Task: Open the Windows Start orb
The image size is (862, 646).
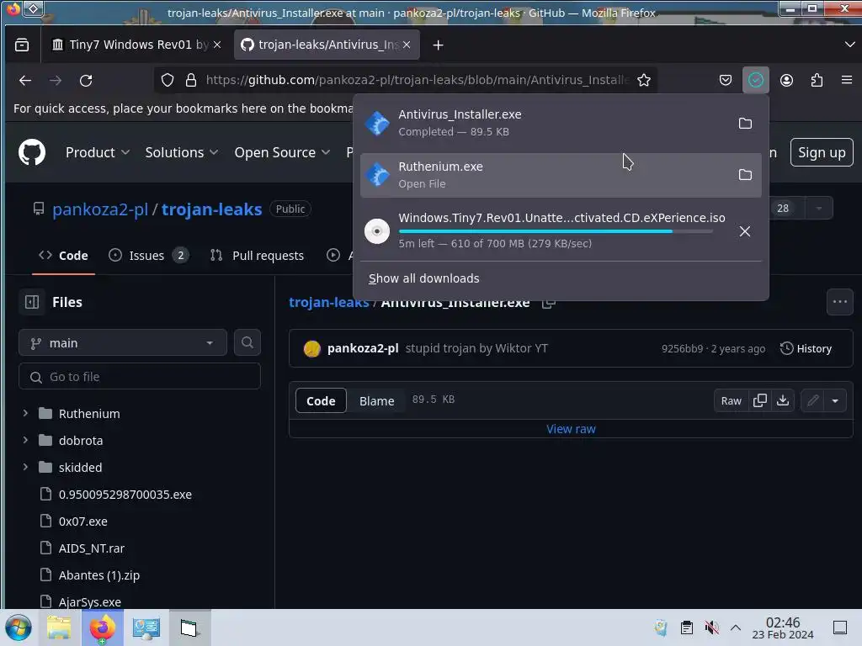Action: click(19, 627)
